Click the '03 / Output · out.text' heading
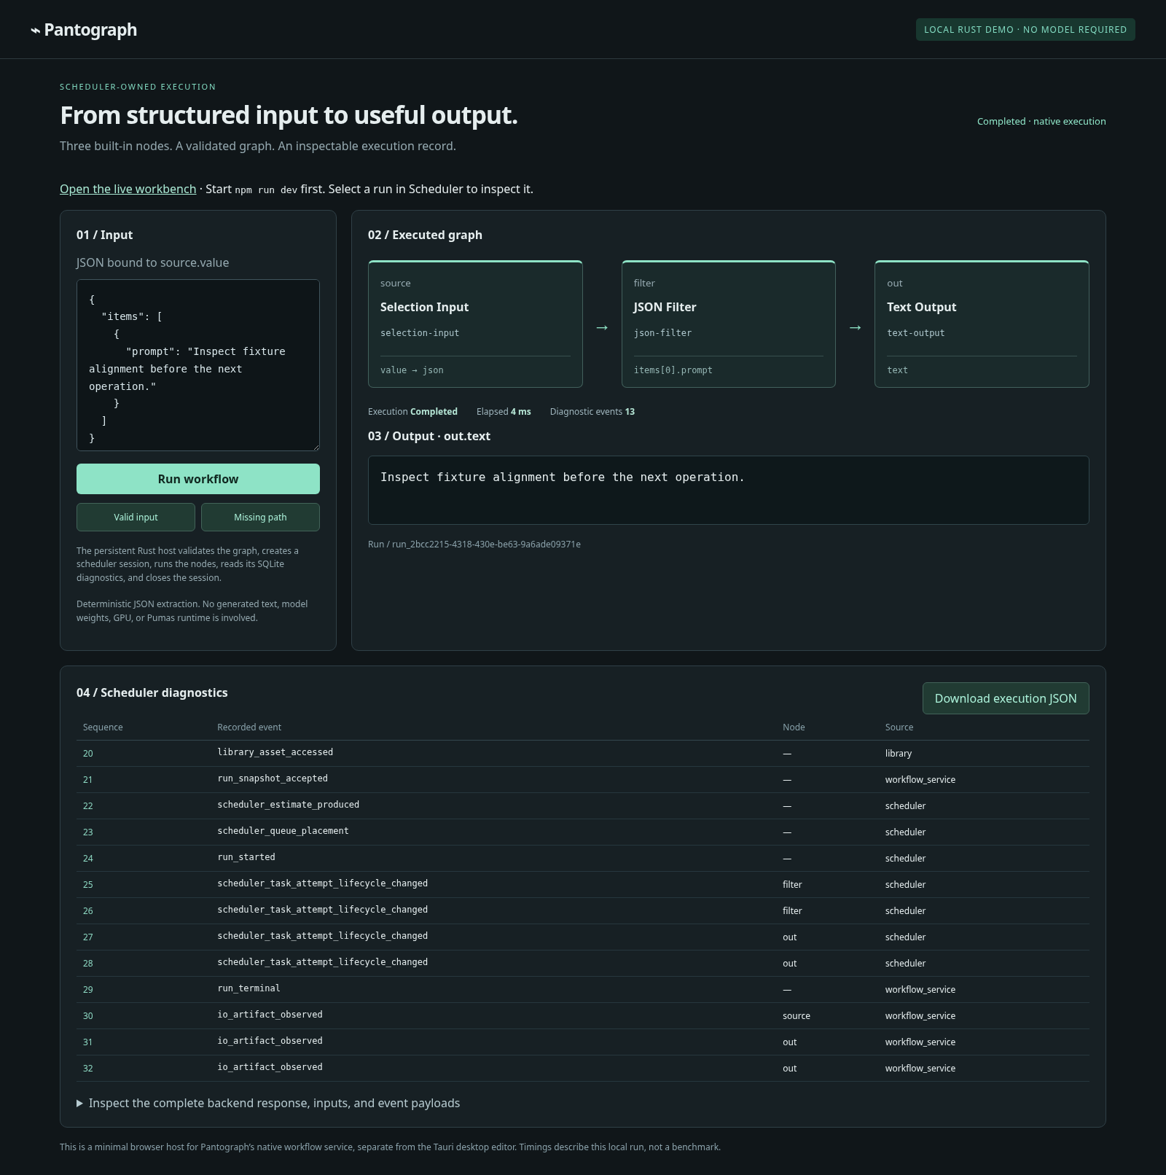The height and width of the screenshot is (1175, 1166). [x=429, y=436]
